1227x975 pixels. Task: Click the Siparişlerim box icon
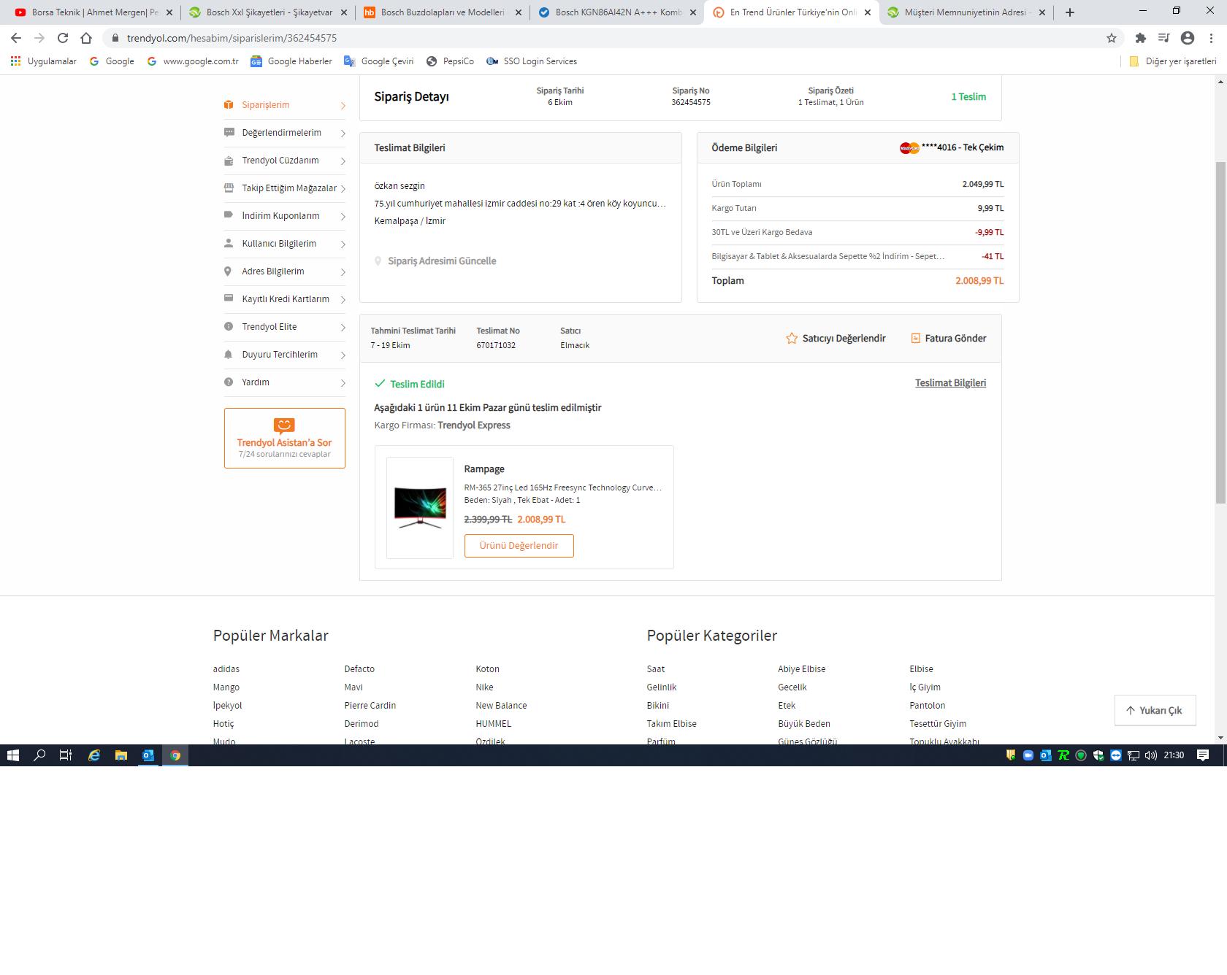[x=229, y=105]
